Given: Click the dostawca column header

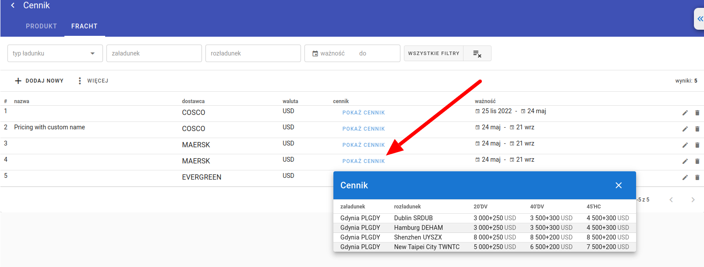Looking at the screenshot, I should (x=193, y=101).
